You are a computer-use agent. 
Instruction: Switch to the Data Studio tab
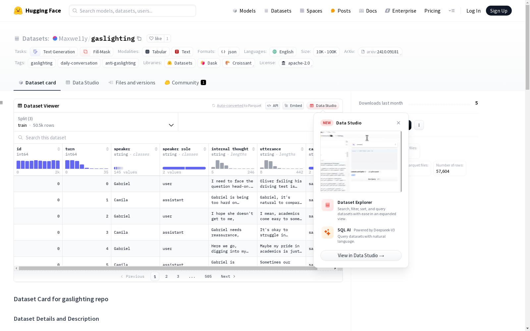pos(82,83)
